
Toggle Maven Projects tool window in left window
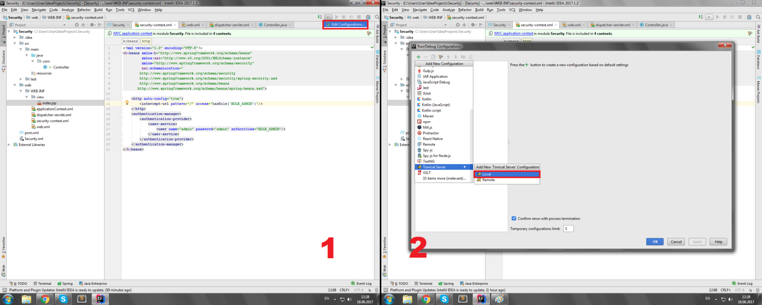pos(377,89)
